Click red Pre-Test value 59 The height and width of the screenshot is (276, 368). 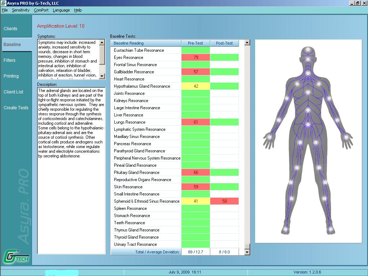[x=195, y=187]
